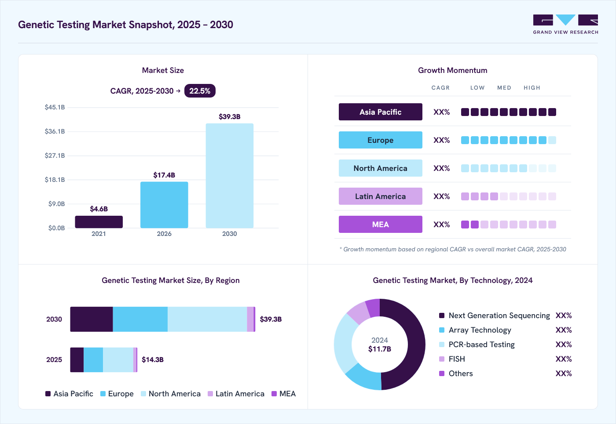Viewport: 616px width, 424px height.
Task: Click the Asia Pacific segment of the 2030 bar
Action: coord(92,319)
